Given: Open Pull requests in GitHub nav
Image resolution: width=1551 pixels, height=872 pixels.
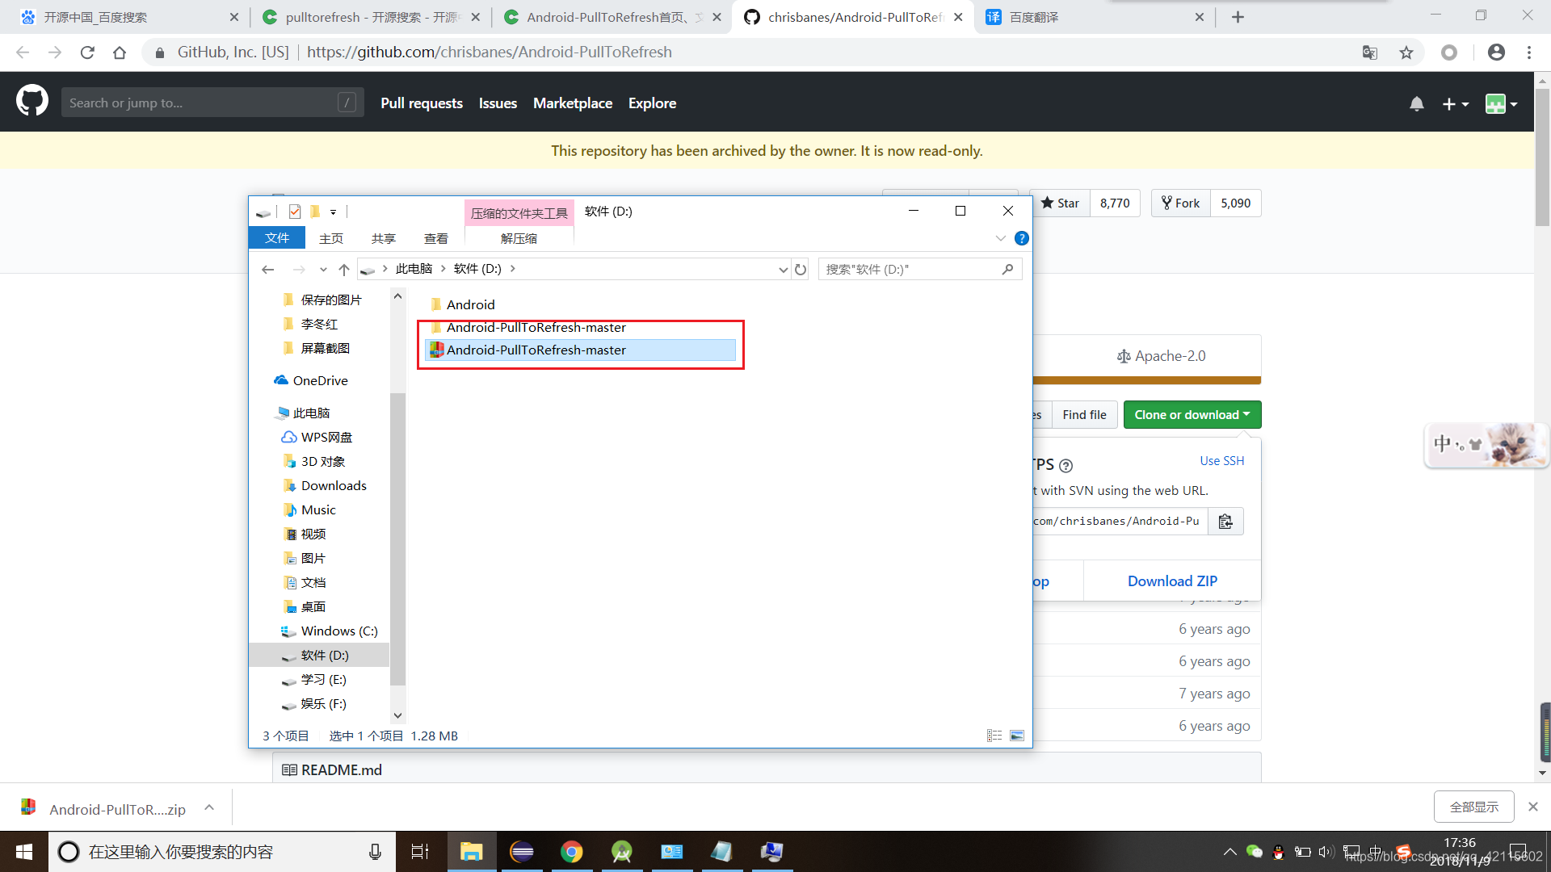Looking at the screenshot, I should tap(422, 103).
